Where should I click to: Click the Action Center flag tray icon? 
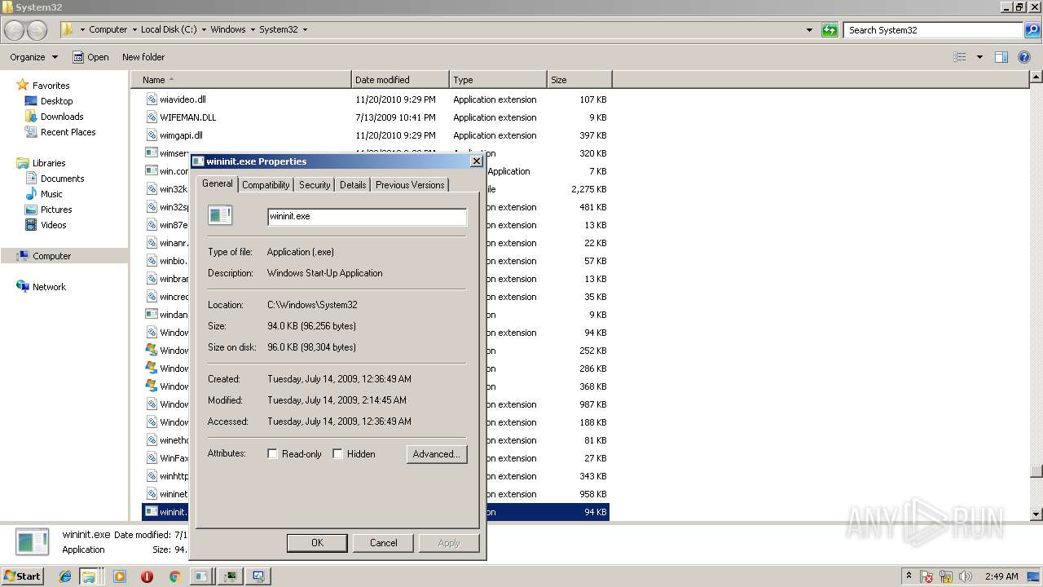point(927,576)
